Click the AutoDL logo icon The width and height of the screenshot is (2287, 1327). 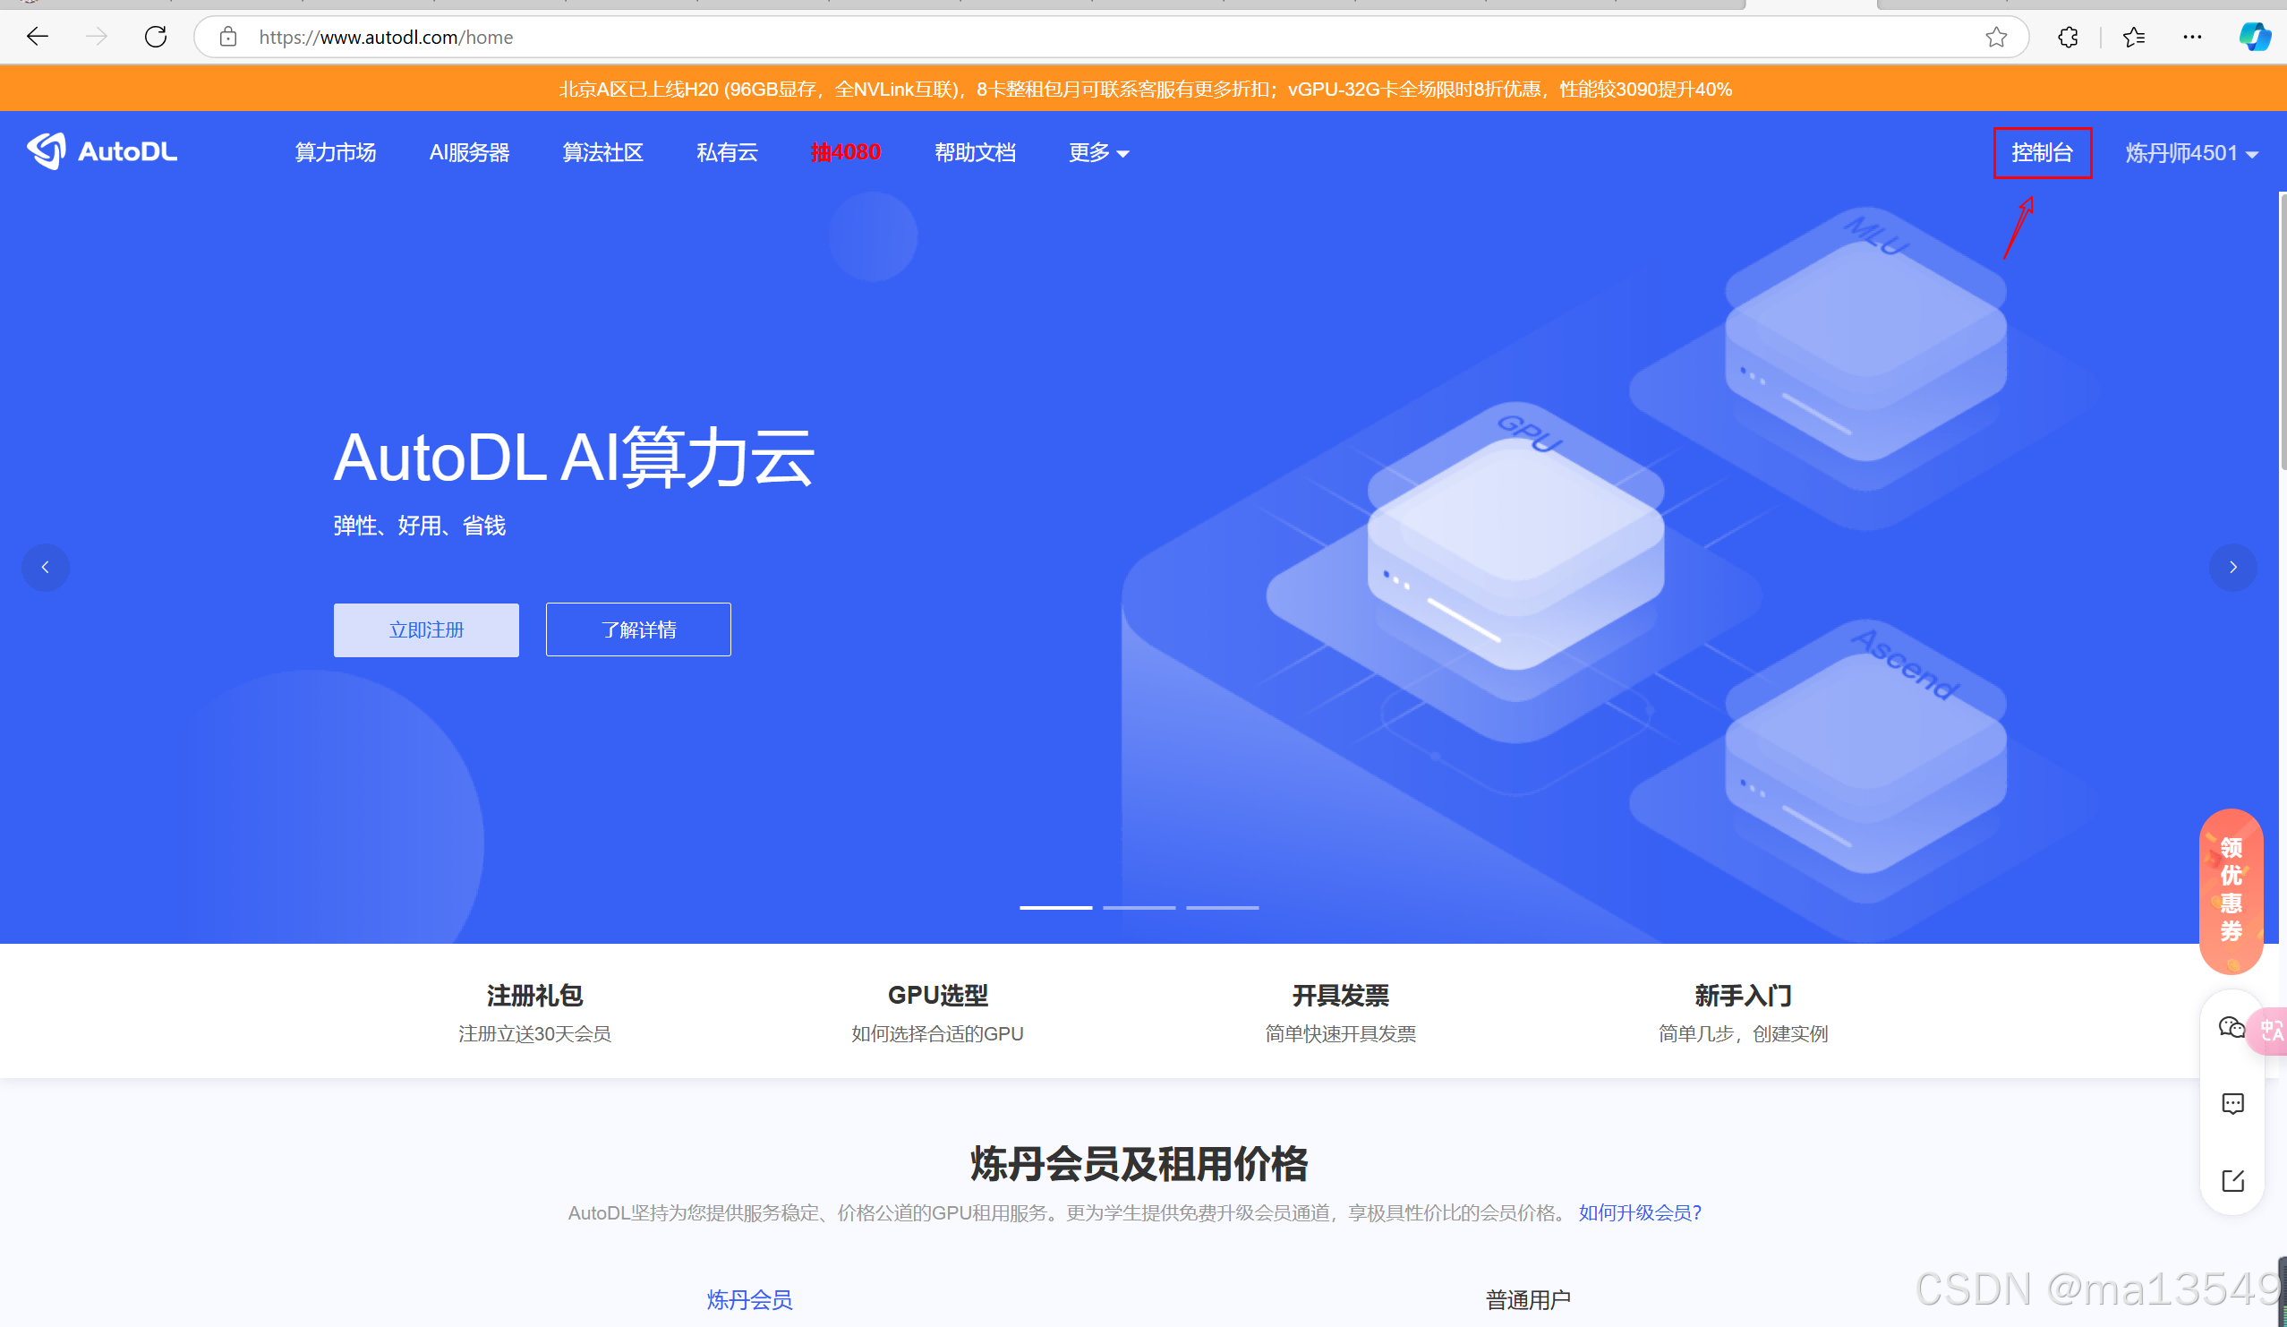point(47,150)
